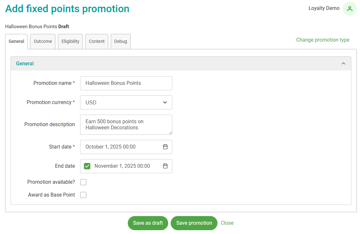360x234 pixels.
Task: Open the user profile avatar icon
Action: click(x=349, y=9)
